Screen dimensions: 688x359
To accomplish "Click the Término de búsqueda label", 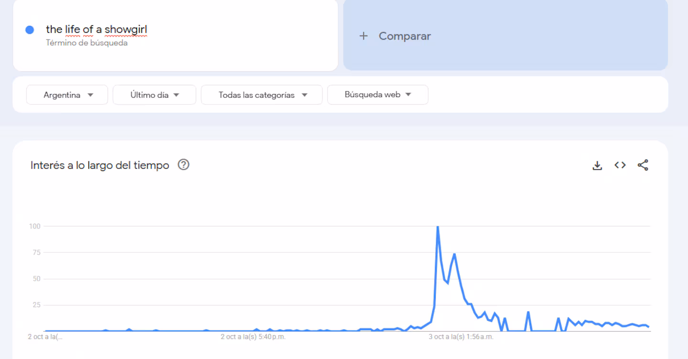I will coord(86,43).
